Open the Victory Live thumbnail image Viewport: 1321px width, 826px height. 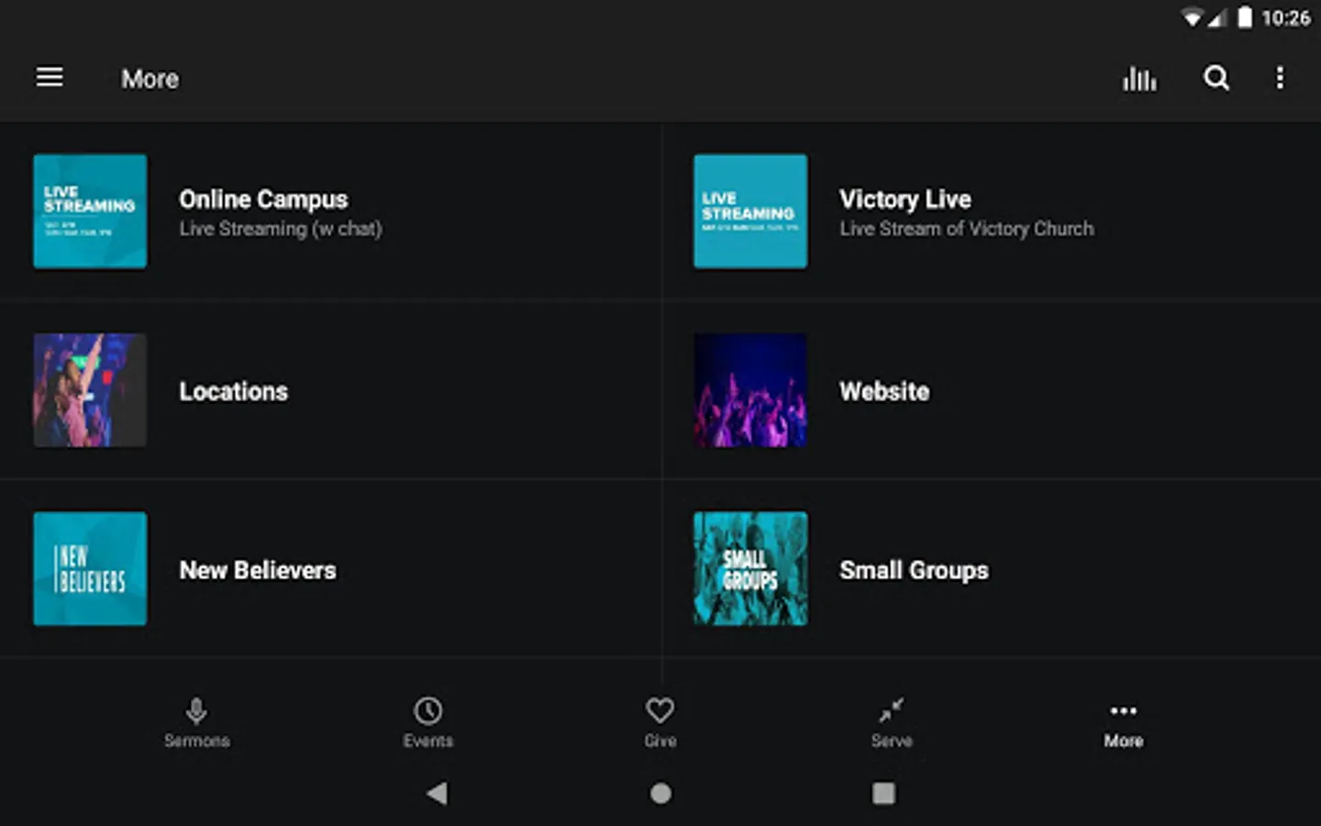(x=750, y=211)
